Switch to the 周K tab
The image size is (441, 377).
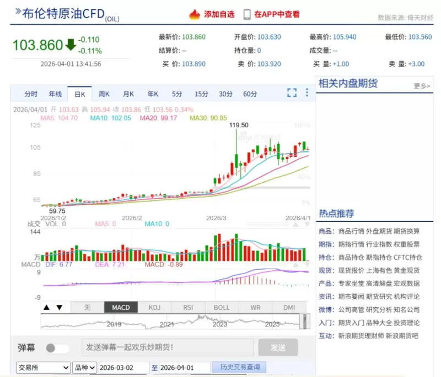point(104,93)
